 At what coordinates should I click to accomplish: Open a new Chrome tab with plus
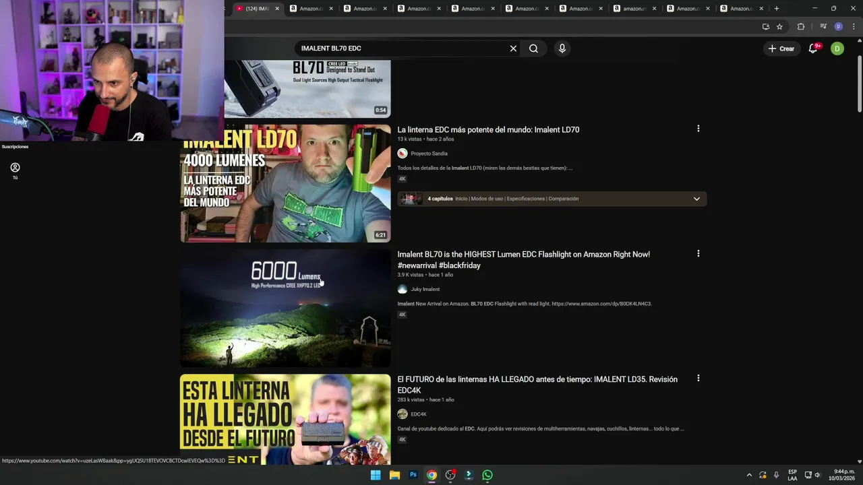tap(777, 9)
